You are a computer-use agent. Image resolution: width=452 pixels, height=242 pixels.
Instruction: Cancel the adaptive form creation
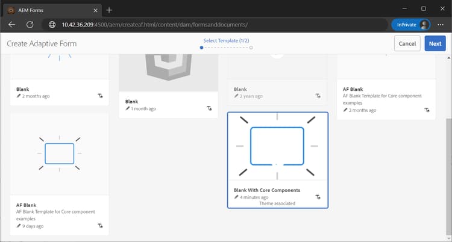407,43
